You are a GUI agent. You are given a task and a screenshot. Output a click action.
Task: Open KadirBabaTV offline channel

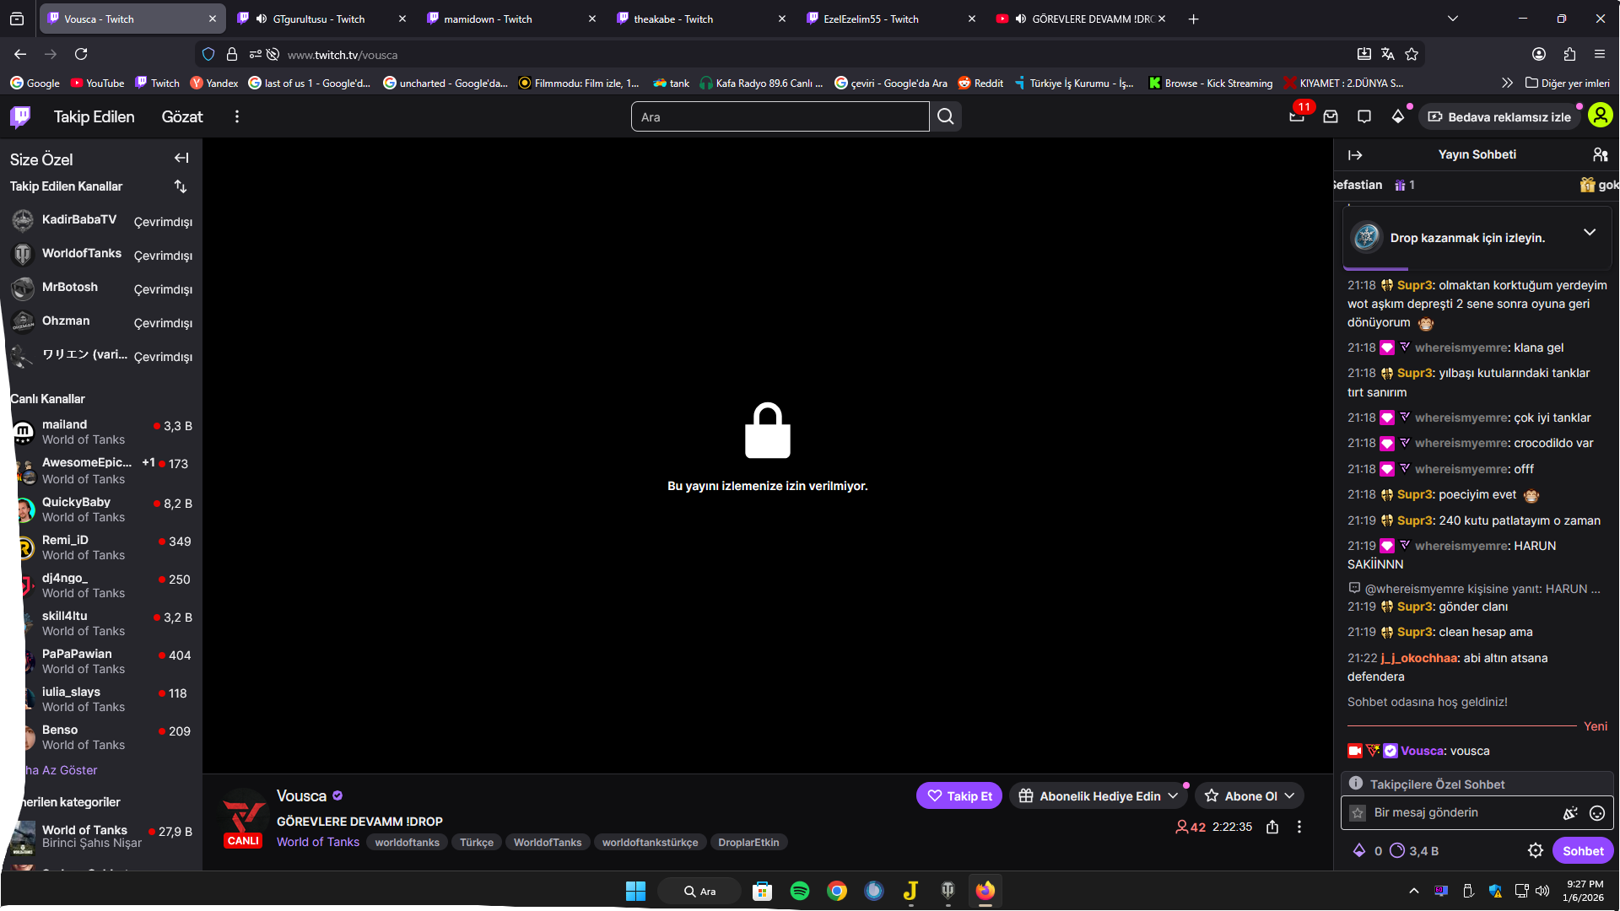coord(101,220)
